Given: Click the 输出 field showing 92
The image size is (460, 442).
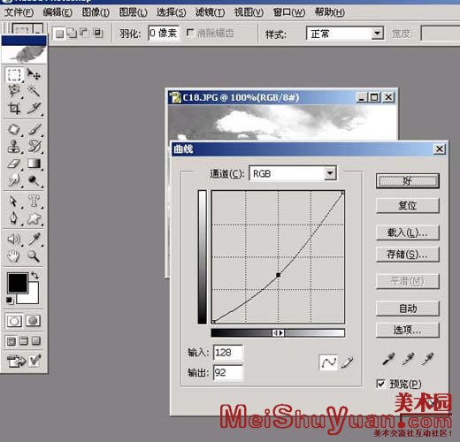Looking at the screenshot, I should tap(228, 372).
